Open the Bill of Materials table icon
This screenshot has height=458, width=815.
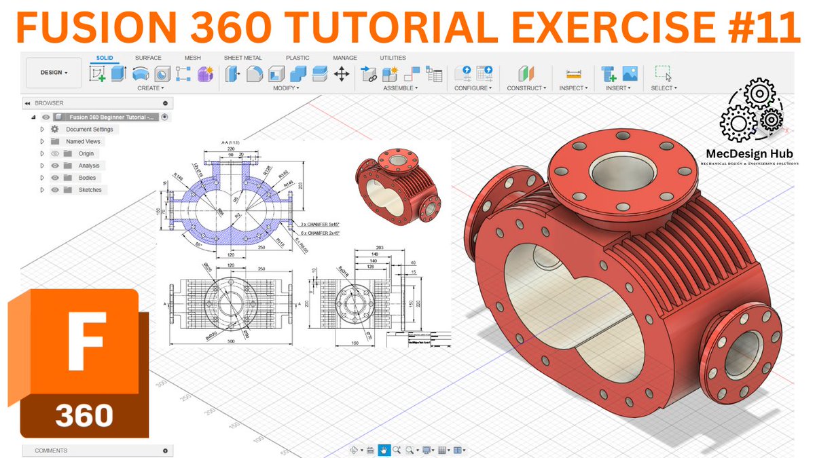434,73
